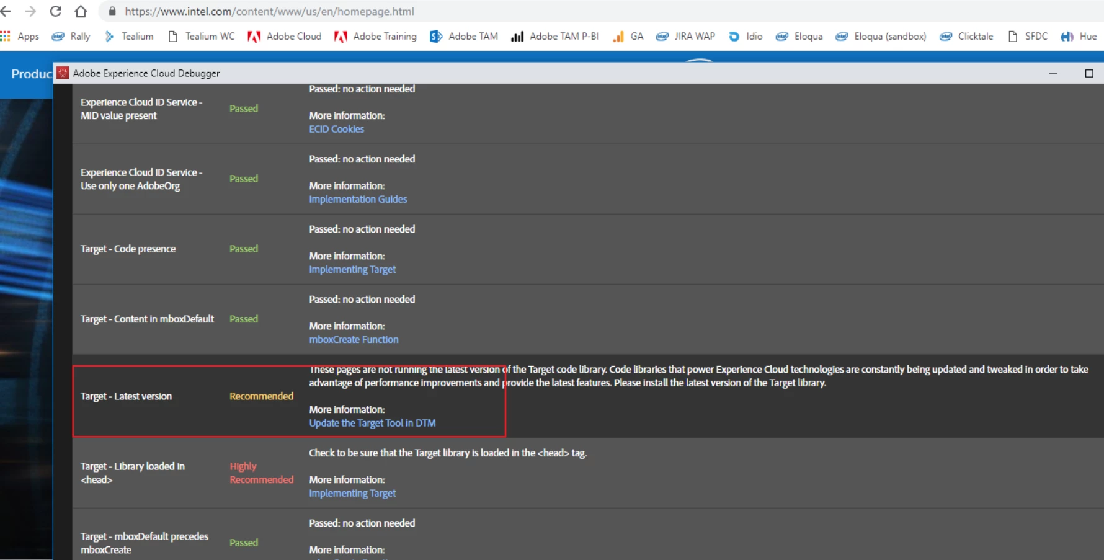Viewport: 1104px width, 560px height.
Task: Open the Hue bookmark
Action: pos(1079,37)
